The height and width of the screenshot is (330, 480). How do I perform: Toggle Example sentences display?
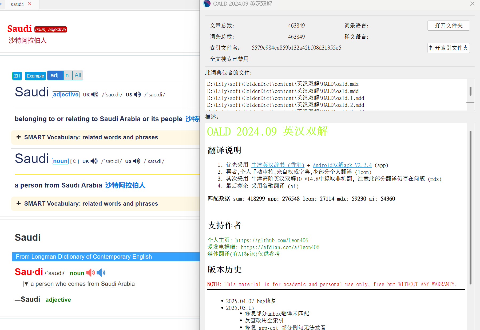pyautogui.click(x=35, y=76)
